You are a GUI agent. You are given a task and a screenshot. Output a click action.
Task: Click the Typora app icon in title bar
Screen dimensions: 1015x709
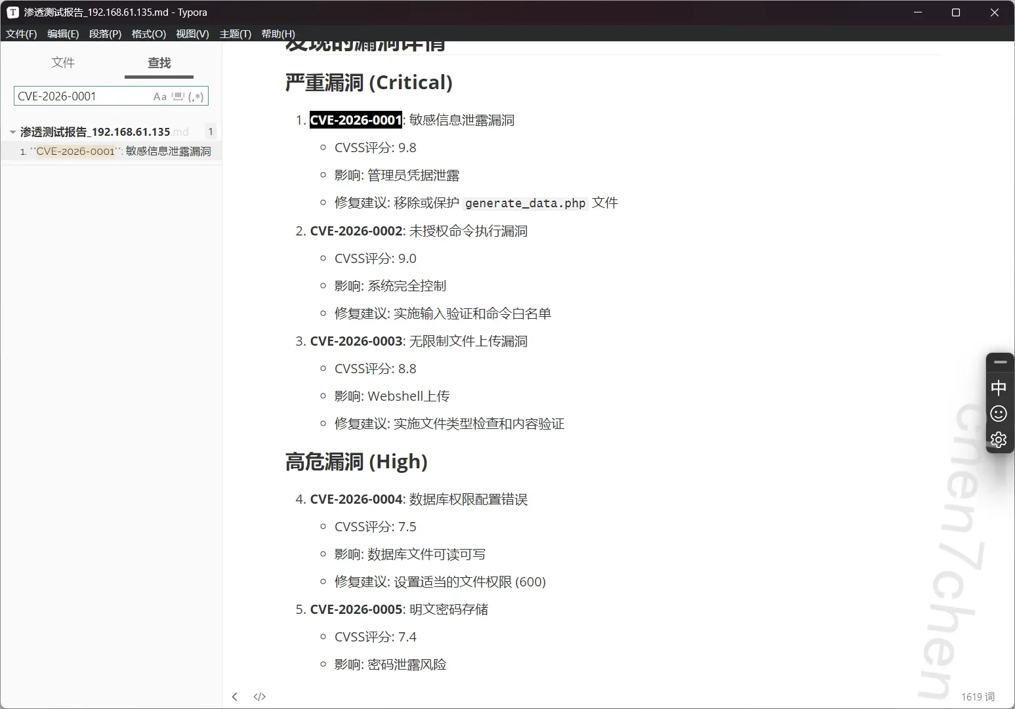tap(12, 12)
